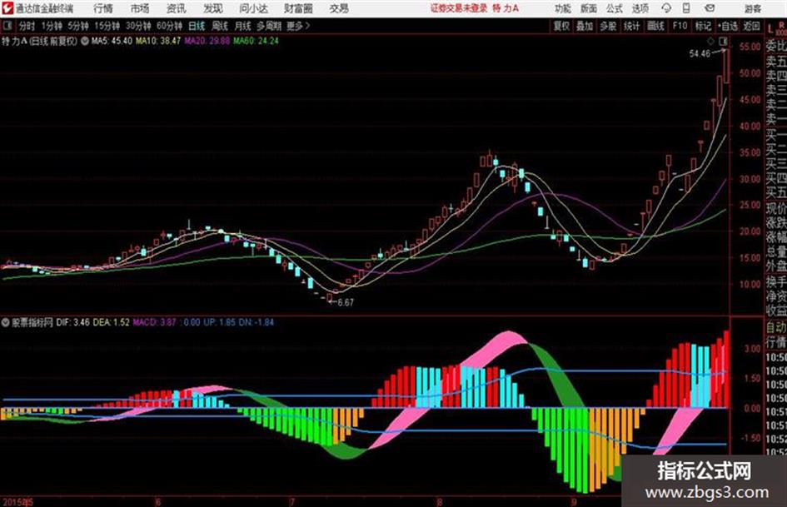
Task: Open the 发现 menu
Action: coord(213,8)
